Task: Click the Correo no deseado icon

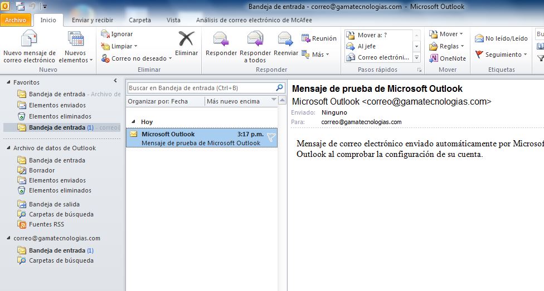Action: click(x=105, y=58)
